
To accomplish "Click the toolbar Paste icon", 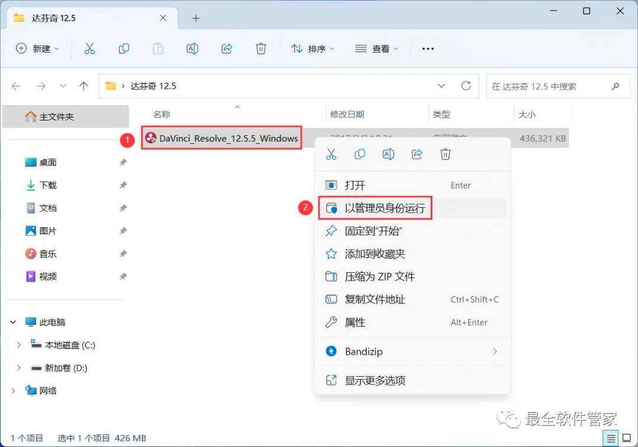I will [158, 49].
